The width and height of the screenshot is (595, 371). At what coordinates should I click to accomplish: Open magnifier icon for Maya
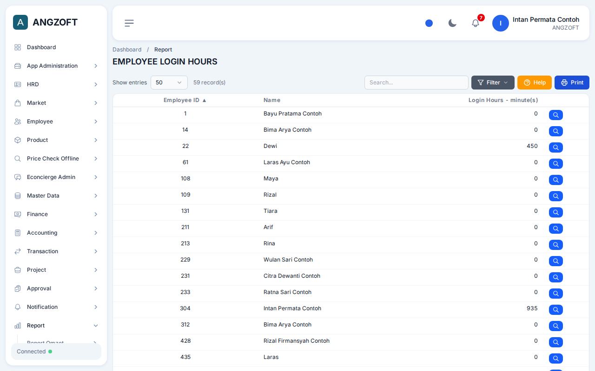[x=556, y=180]
